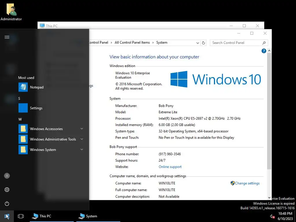Close the System window
The width and height of the screenshot is (296, 222).
pos(265,33)
